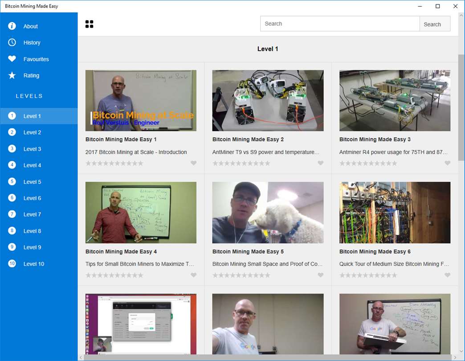Viewport: 465px width, 361px height.
Task: Rate Bitcoin Mining Made Easy 3 stars
Action: pos(368,163)
